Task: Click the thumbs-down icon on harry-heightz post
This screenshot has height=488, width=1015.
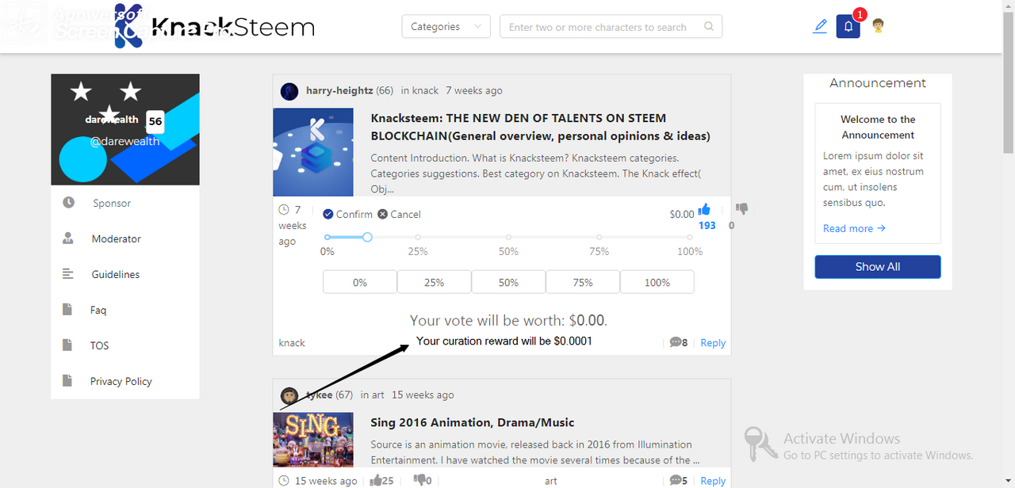Action: 741,209
